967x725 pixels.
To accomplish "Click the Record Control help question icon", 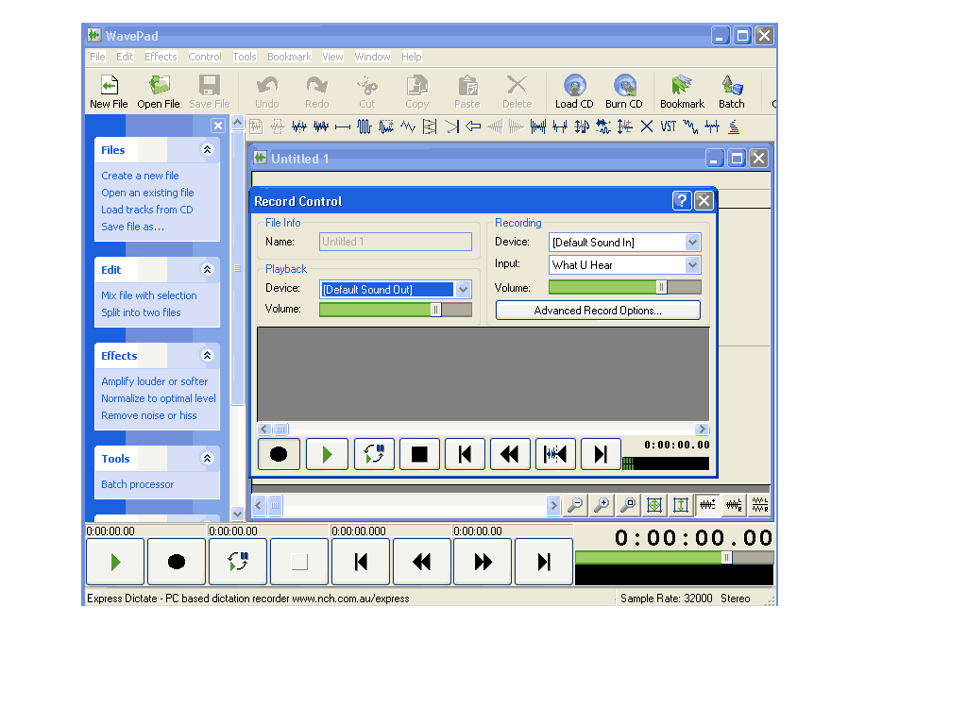I will 681,200.
